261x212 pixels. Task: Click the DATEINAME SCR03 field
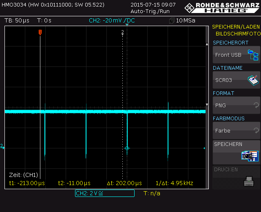point(237,80)
